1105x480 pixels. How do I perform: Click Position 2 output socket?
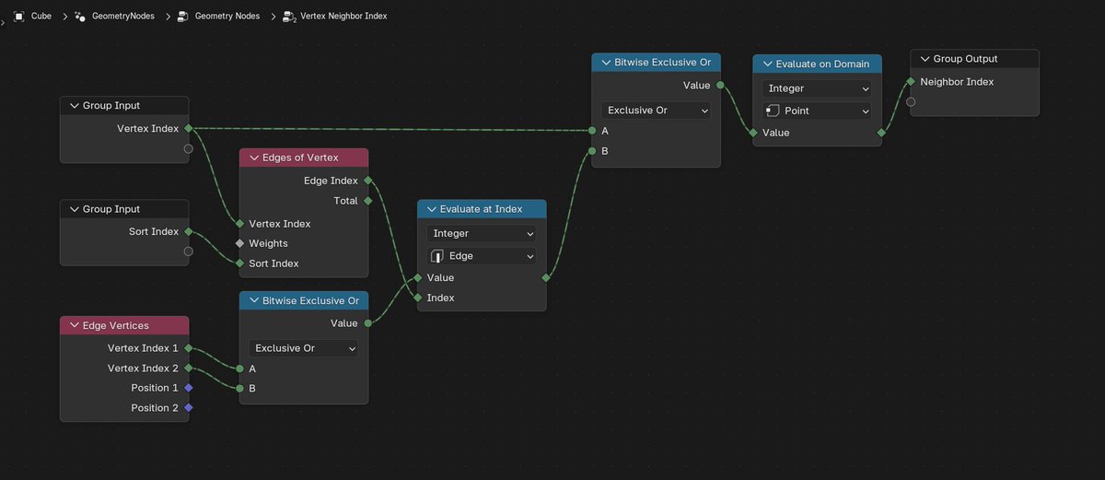[x=188, y=408]
